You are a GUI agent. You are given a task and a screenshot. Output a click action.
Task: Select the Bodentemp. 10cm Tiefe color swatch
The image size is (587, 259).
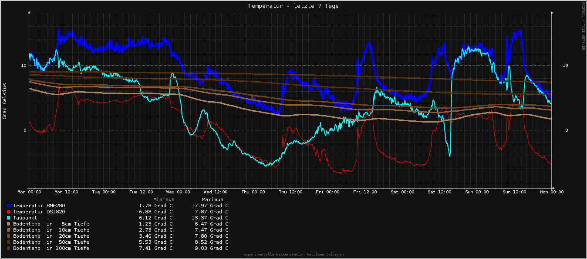(x=8, y=230)
